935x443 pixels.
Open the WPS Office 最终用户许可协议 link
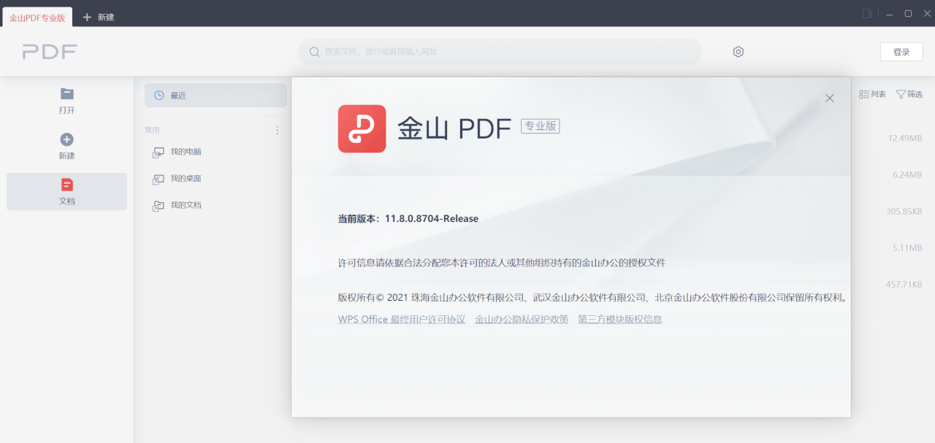point(402,319)
